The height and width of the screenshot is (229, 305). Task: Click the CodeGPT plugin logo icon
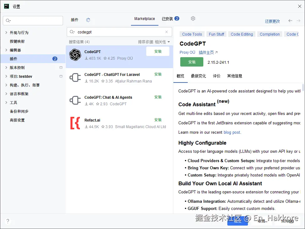[x=75, y=55]
